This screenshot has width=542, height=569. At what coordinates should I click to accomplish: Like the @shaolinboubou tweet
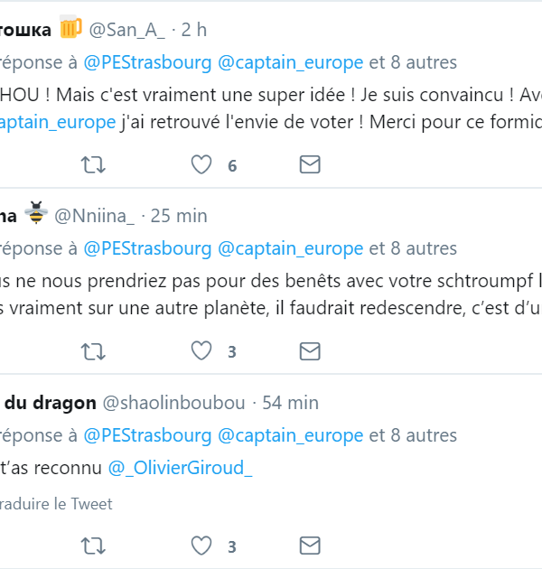click(201, 546)
